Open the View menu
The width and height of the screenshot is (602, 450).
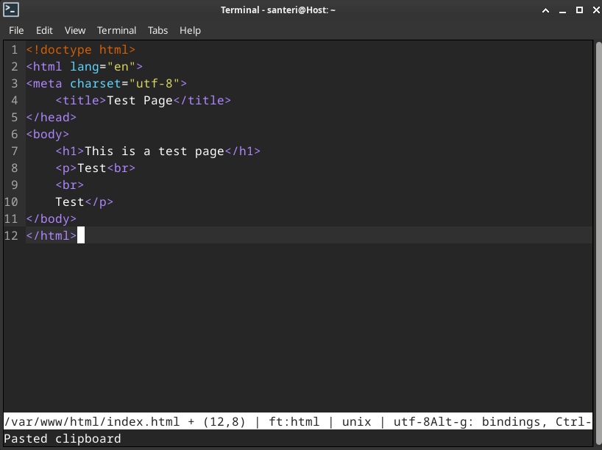[x=75, y=30]
